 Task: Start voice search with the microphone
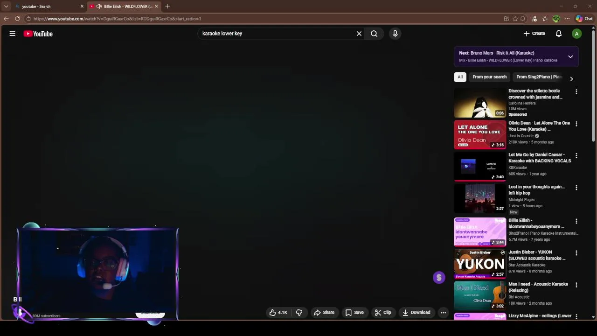point(395,34)
